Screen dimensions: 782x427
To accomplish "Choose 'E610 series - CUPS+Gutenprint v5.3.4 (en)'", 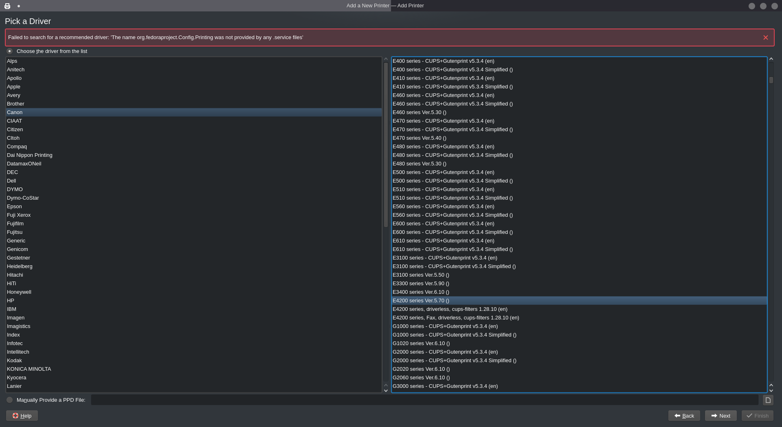I will (579, 241).
